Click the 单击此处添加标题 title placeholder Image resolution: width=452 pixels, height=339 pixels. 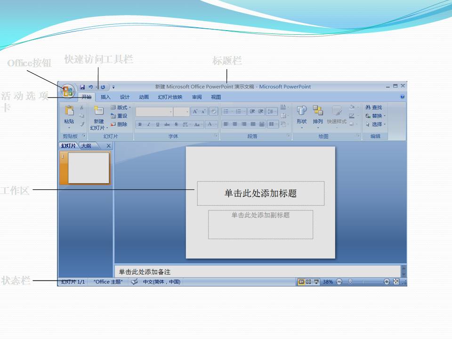coord(260,194)
